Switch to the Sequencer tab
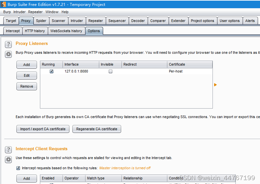Viewport: 260px width, 184px height. [x=117, y=21]
